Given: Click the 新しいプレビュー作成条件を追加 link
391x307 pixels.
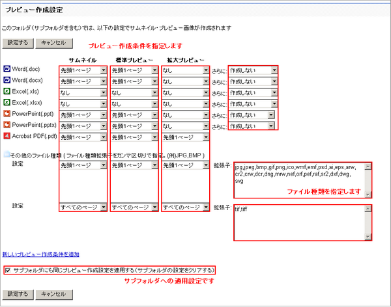Looking at the screenshot, I should tap(40, 254).
